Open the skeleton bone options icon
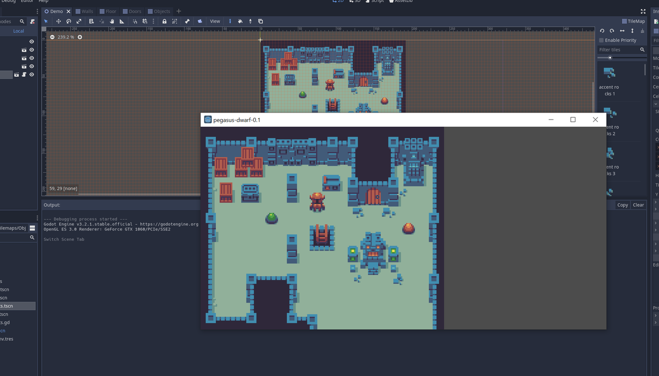 [x=187, y=21]
